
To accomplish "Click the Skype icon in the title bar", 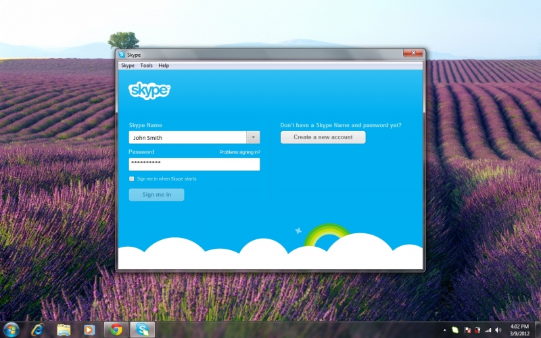I will pyautogui.click(x=122, y=55).
